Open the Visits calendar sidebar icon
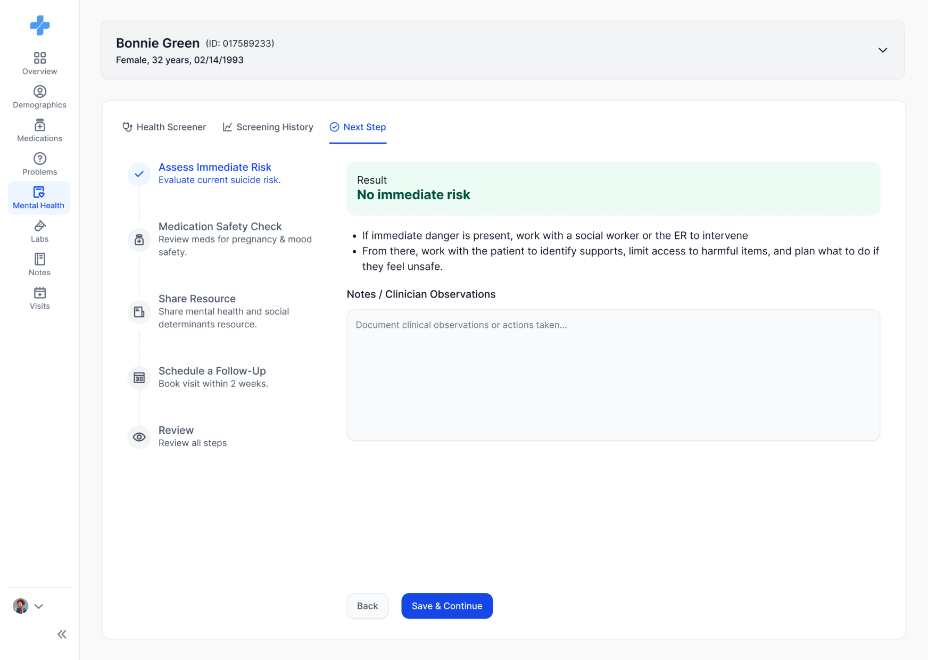Viewport: 928px width, 660px height. tap(39, 293)
